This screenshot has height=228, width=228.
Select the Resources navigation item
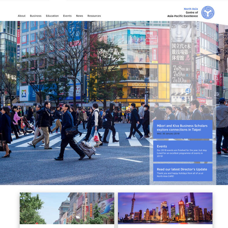94,16
